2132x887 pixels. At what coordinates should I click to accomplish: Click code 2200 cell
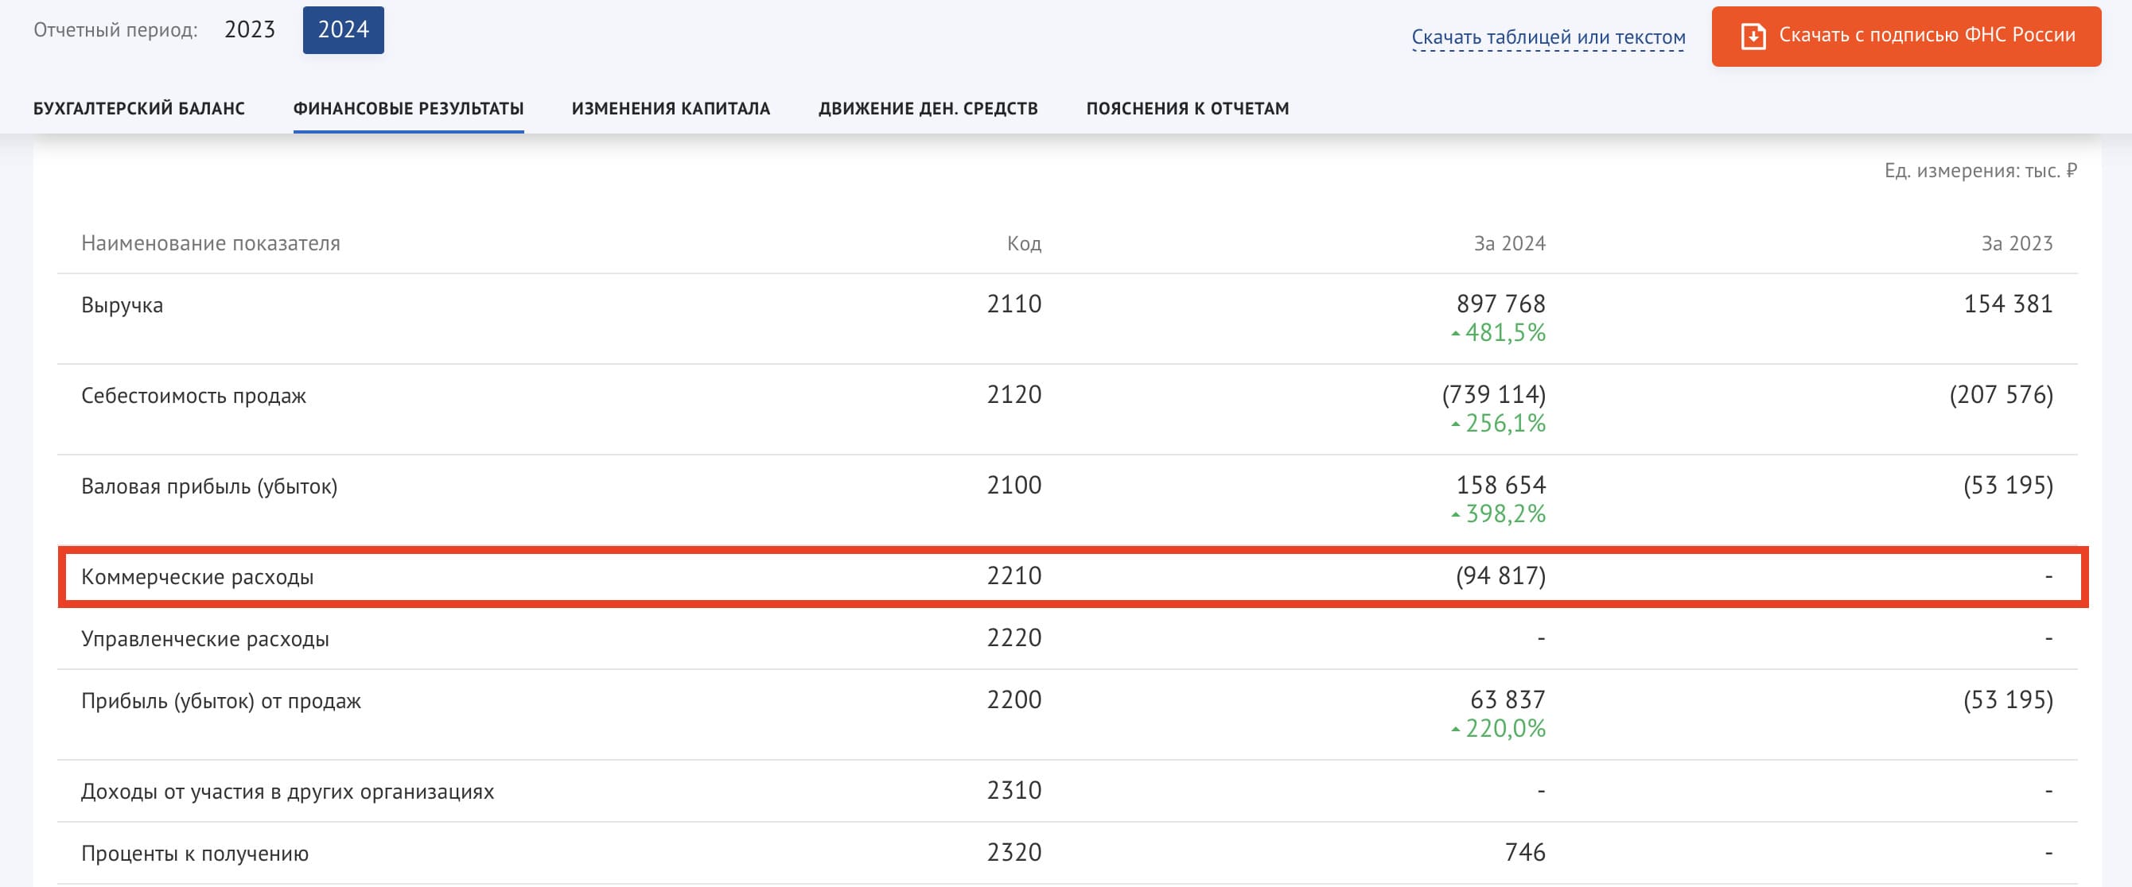1013,700
